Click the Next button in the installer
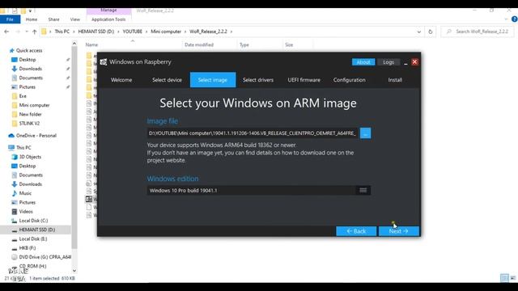518x291 pixels. point(399,231)
